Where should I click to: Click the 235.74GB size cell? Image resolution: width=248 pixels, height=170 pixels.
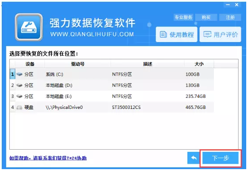point(196,96)
